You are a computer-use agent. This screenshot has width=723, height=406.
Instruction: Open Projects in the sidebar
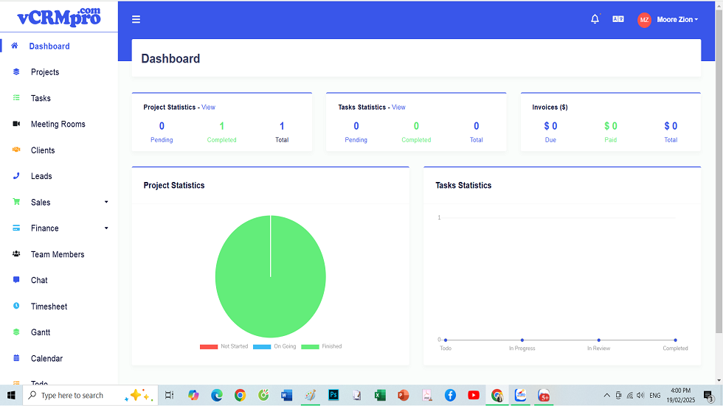(x=44, y=72)
